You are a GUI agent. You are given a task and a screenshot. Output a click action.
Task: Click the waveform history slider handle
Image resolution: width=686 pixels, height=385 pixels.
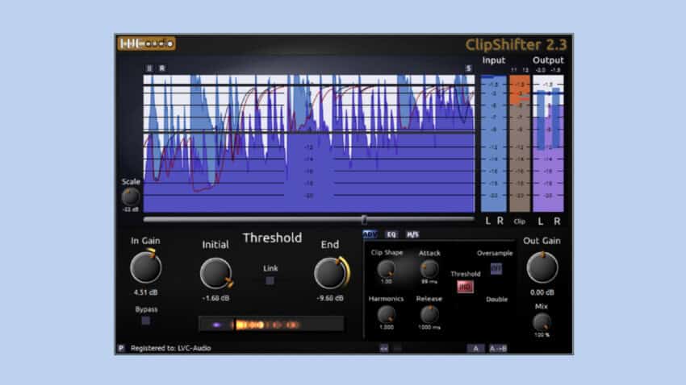364,219
